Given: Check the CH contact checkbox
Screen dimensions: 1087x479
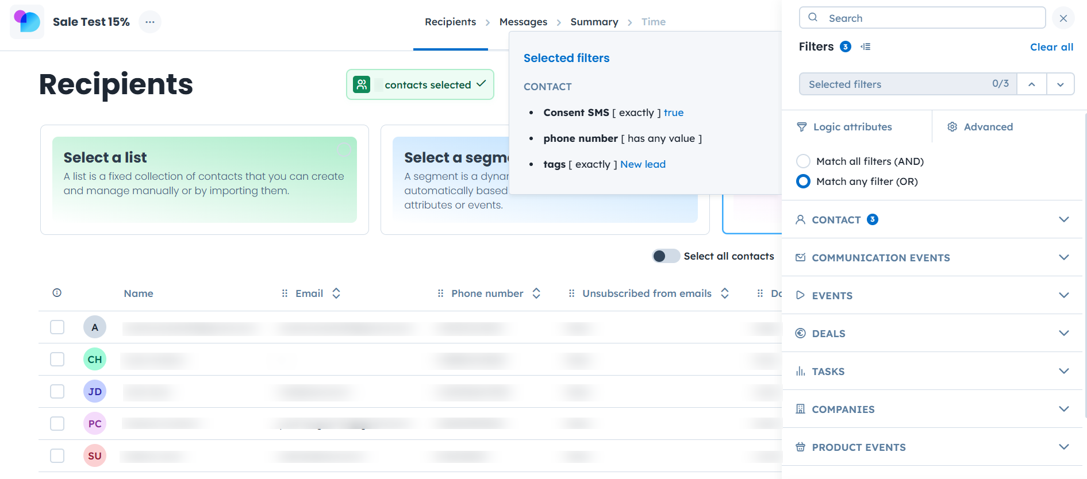Looking at the screenshot, I should click(x=57, y=360).
